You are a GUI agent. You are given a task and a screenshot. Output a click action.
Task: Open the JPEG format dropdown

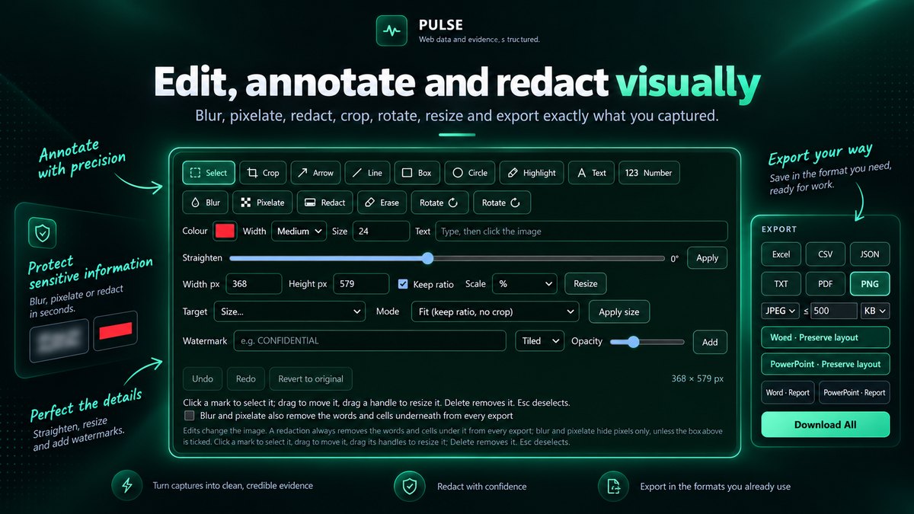(x=780, y=311)
